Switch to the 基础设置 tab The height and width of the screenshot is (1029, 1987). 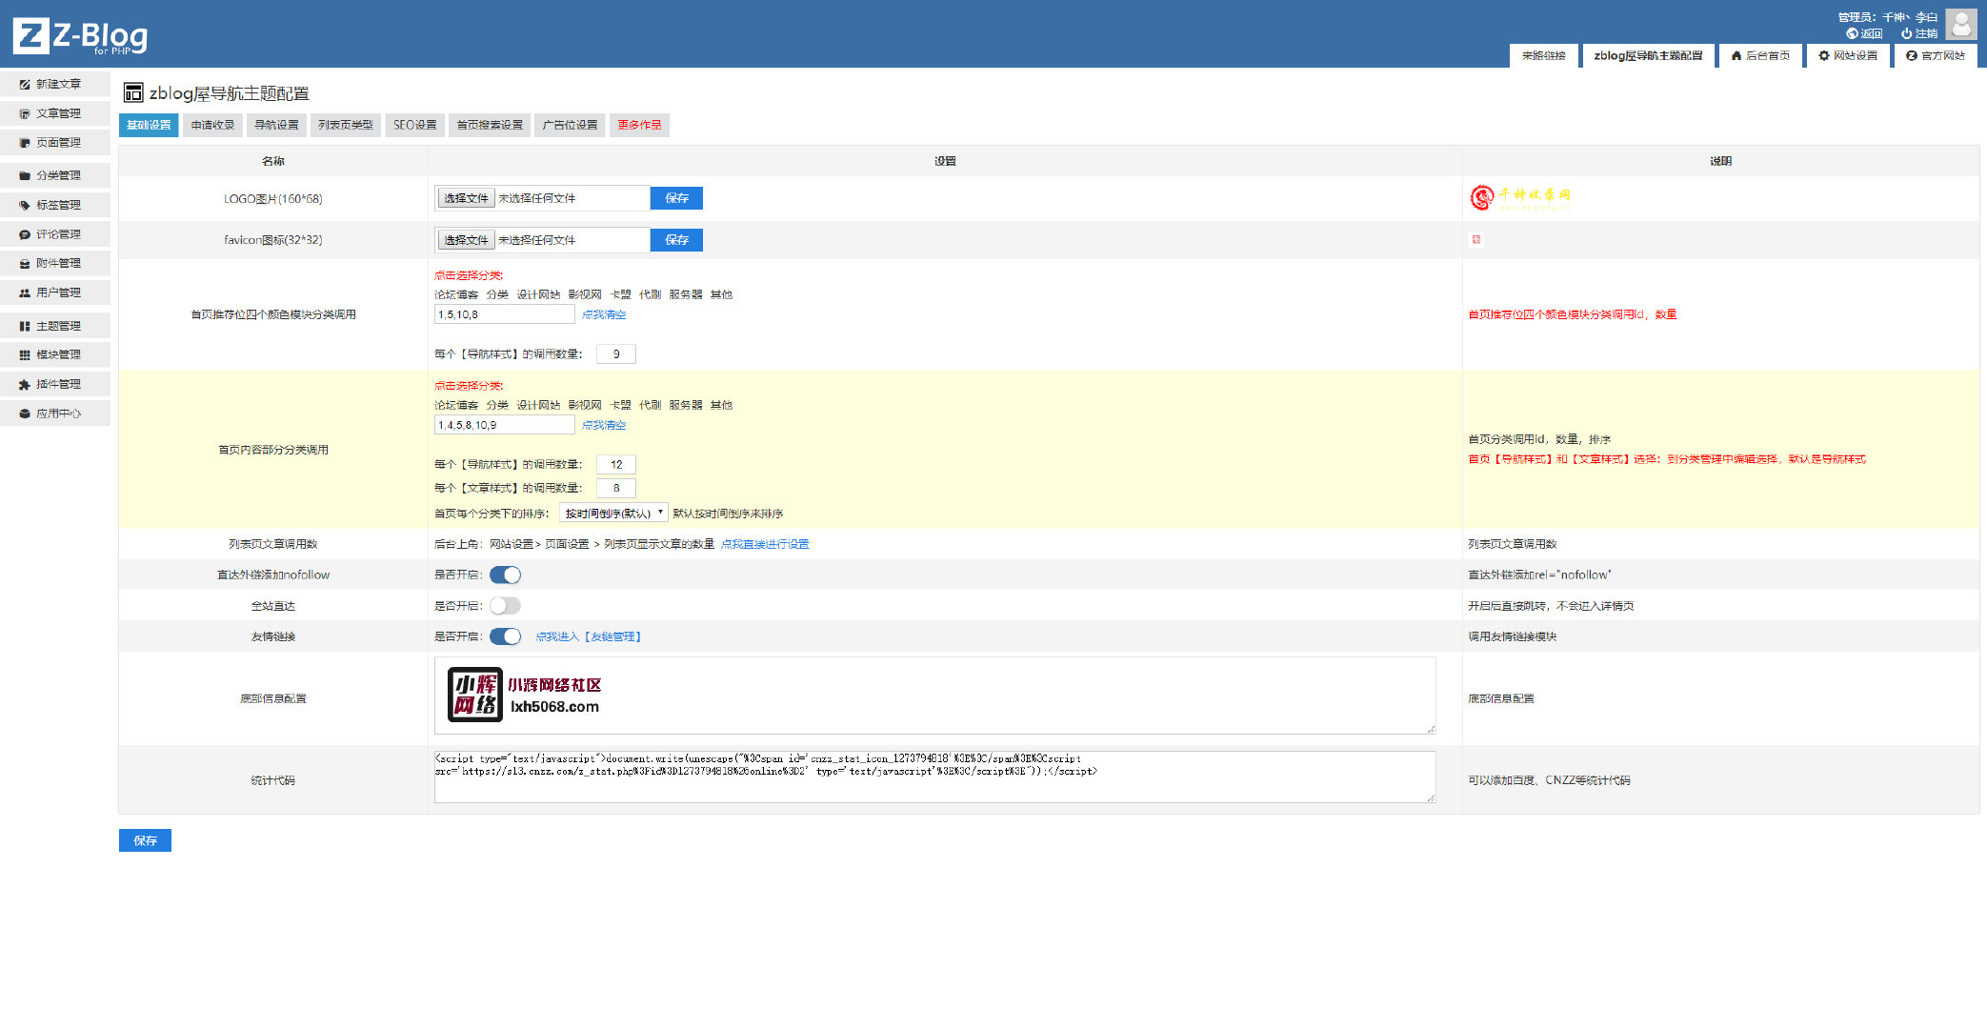tap(149, 125)
